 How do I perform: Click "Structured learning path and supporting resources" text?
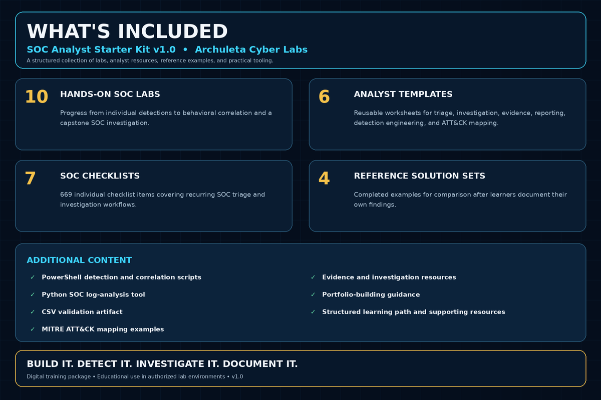(414, 311)
